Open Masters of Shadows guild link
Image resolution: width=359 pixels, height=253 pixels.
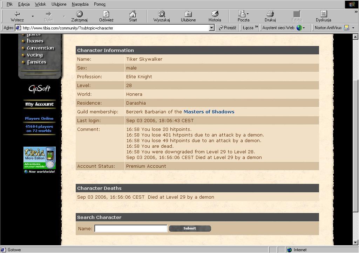coord(209,112)
